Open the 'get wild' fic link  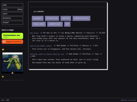34,33
